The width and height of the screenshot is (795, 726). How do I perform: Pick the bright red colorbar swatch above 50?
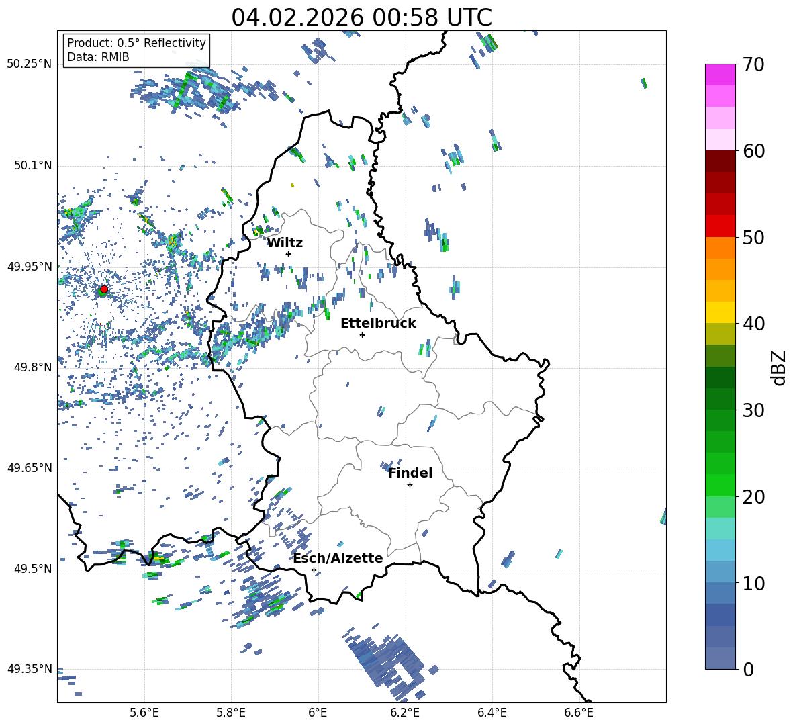pyautogui.click(x=720, y=226)
